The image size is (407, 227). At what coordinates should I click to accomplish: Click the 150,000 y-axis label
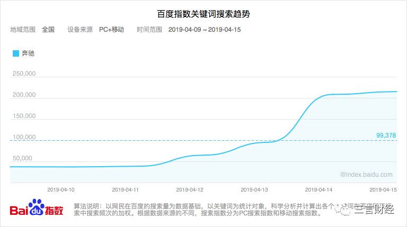point(24,116)
